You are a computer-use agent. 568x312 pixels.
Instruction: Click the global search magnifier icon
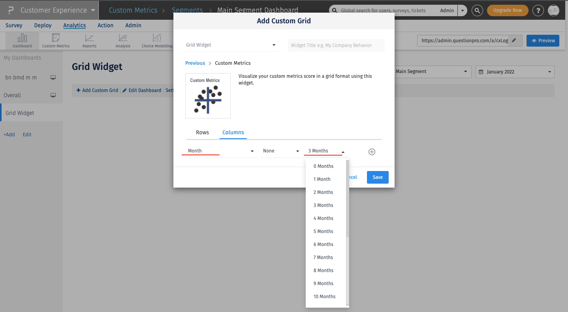tap(477, 10)
